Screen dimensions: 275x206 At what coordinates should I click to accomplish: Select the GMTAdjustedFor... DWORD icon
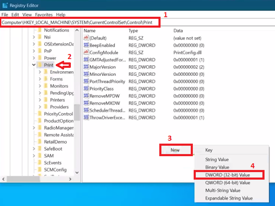pos(86,59)
